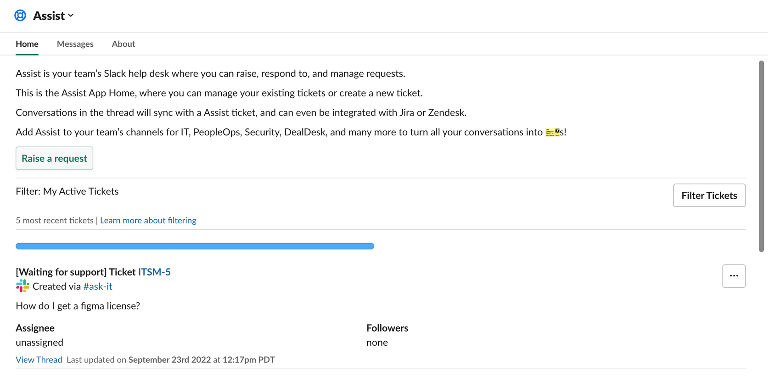The width and height of the screenshot is (768, 377).
Task: Click the Slack icon next to Created via
Action: pos(22,286)
